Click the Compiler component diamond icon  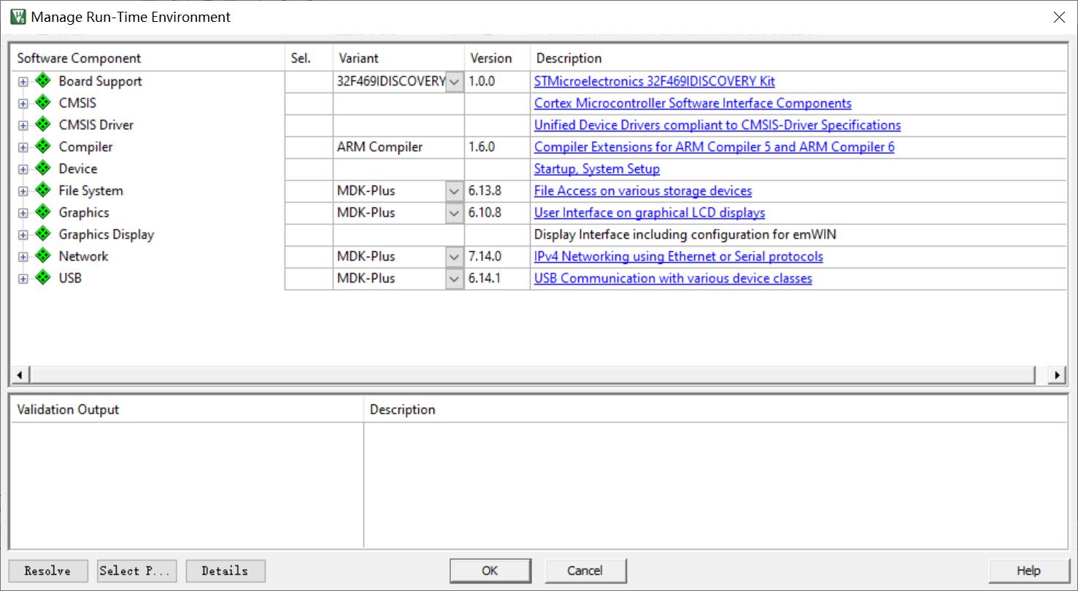(x=43, y=147)
